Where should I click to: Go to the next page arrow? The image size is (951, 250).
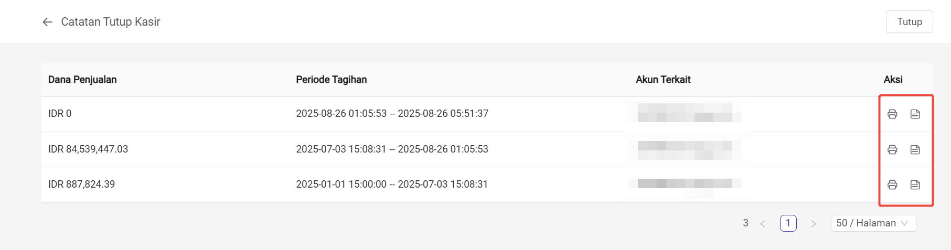[813, 224]
